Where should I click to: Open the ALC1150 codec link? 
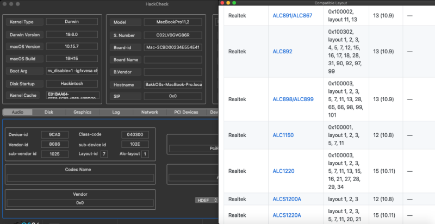tap(283, 135)
